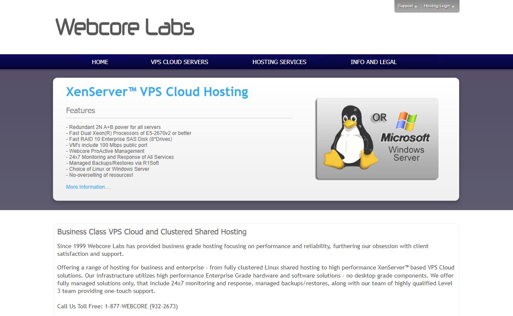Open the Hosting Login button
This screenshot has width=513, height=316.
[440, 6]
